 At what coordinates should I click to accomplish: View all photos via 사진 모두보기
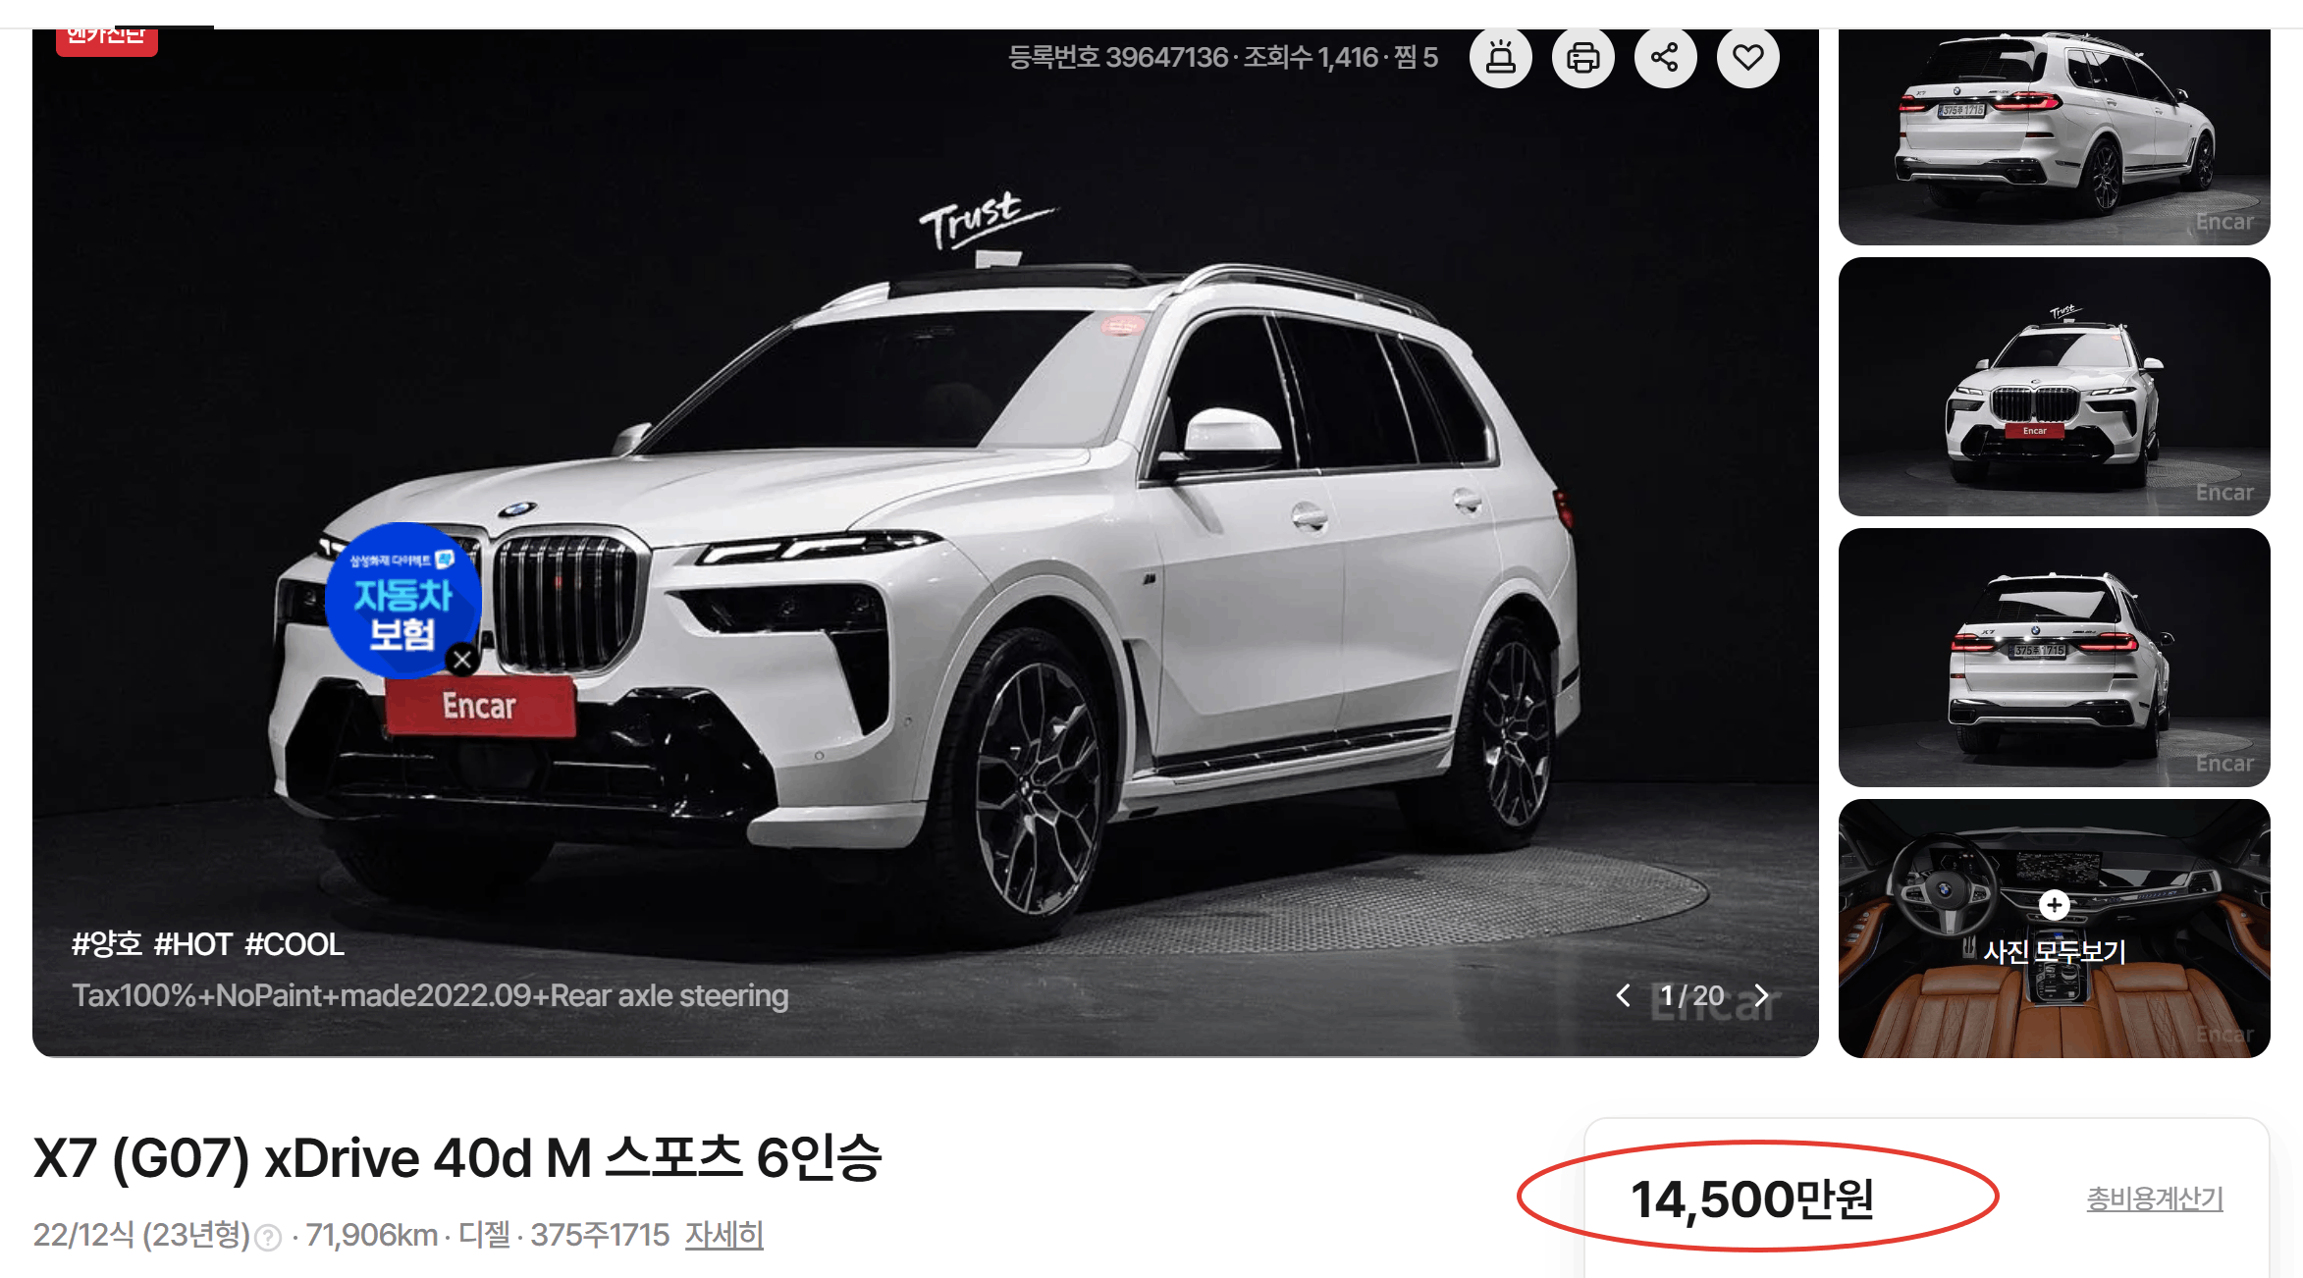click(x=2054, y=951)
